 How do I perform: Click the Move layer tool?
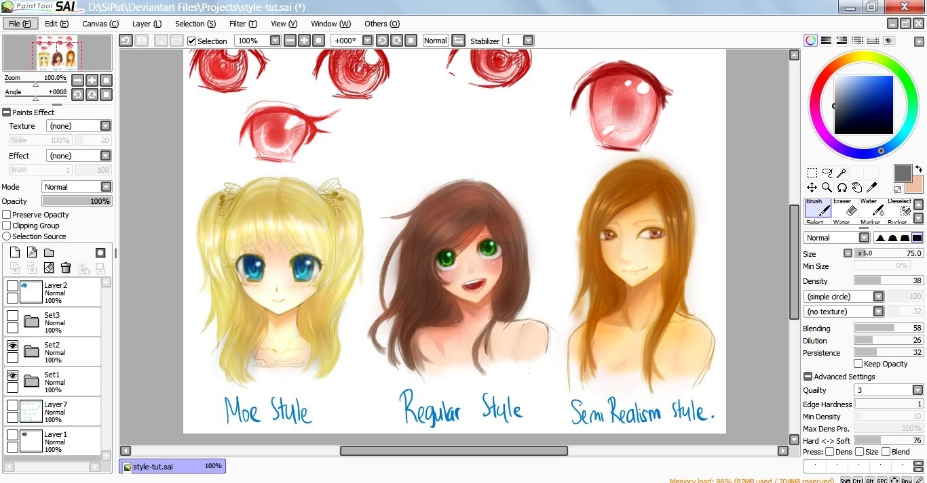coord(812,188)
